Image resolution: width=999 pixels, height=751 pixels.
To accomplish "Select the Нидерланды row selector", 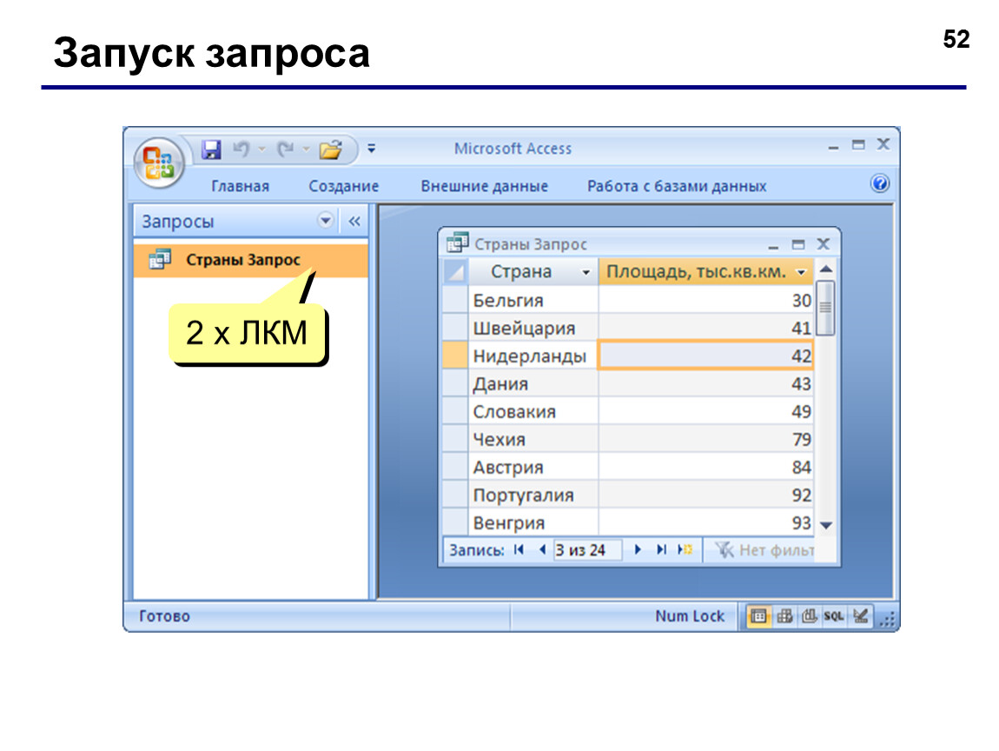I will click(455, 356).
